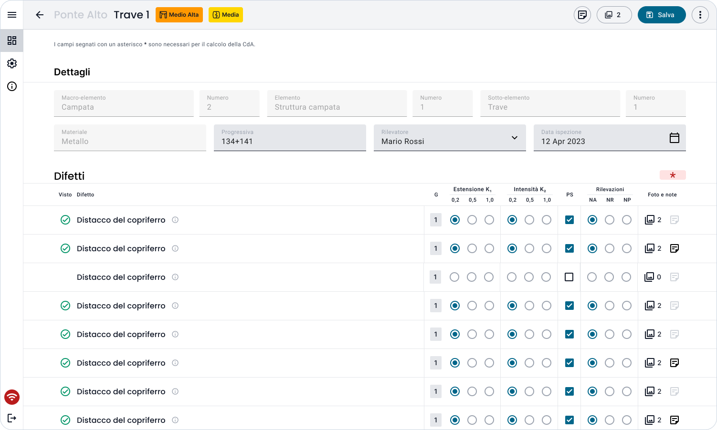Select Intensità 1,0 in the row with 0 photos
This screenshot has height=430, width=717.
tap(546, 277)
